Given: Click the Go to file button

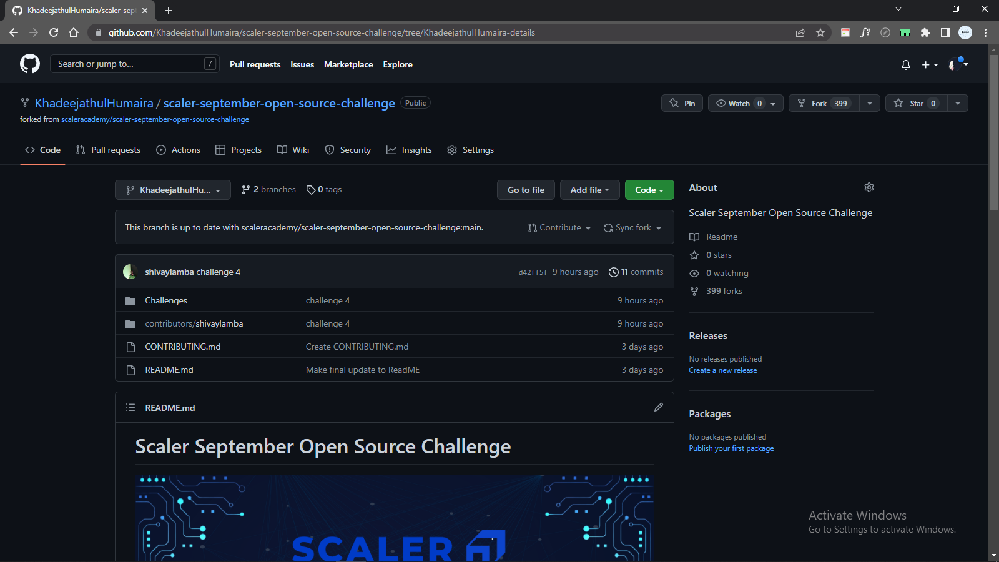Looking at the screenshot, I should pos(525,190).
